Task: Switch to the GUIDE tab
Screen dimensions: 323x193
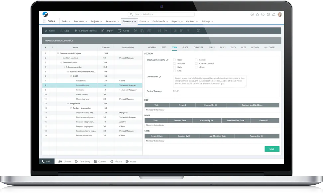Action: (185, 48)
